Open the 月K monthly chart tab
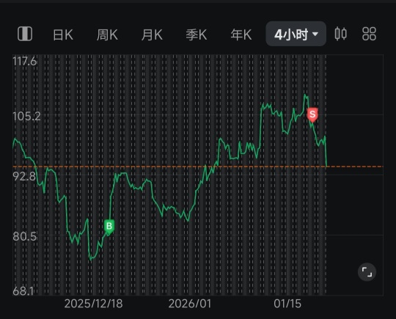This screenshot has width=396, height=319. coord(152,34)
